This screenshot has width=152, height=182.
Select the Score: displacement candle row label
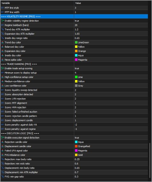19,120
